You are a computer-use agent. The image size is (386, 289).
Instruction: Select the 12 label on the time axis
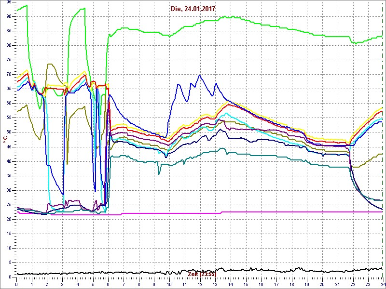pyautogui.click(x=200, y=284)
